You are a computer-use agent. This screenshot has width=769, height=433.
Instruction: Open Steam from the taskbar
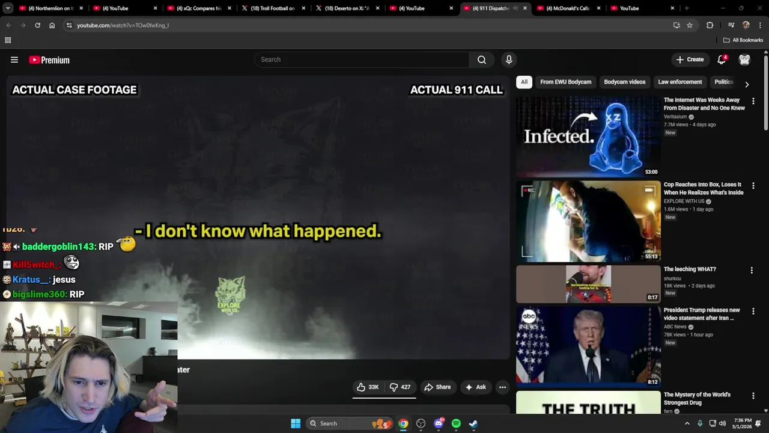473,423
